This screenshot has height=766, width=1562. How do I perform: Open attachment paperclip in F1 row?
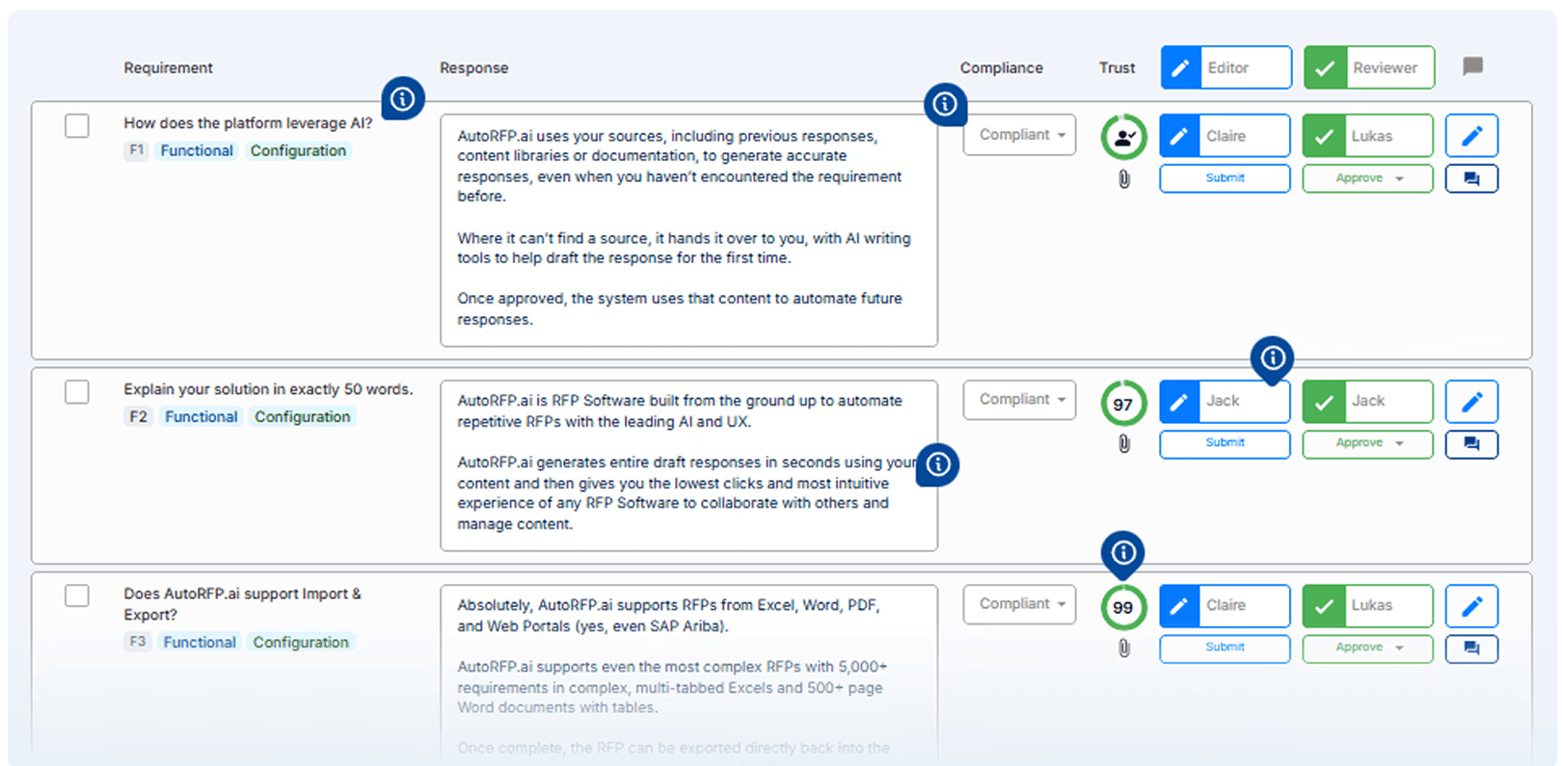click(1124, 179)
